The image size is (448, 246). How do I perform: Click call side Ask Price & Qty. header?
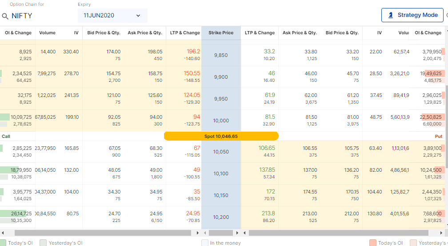145,32
